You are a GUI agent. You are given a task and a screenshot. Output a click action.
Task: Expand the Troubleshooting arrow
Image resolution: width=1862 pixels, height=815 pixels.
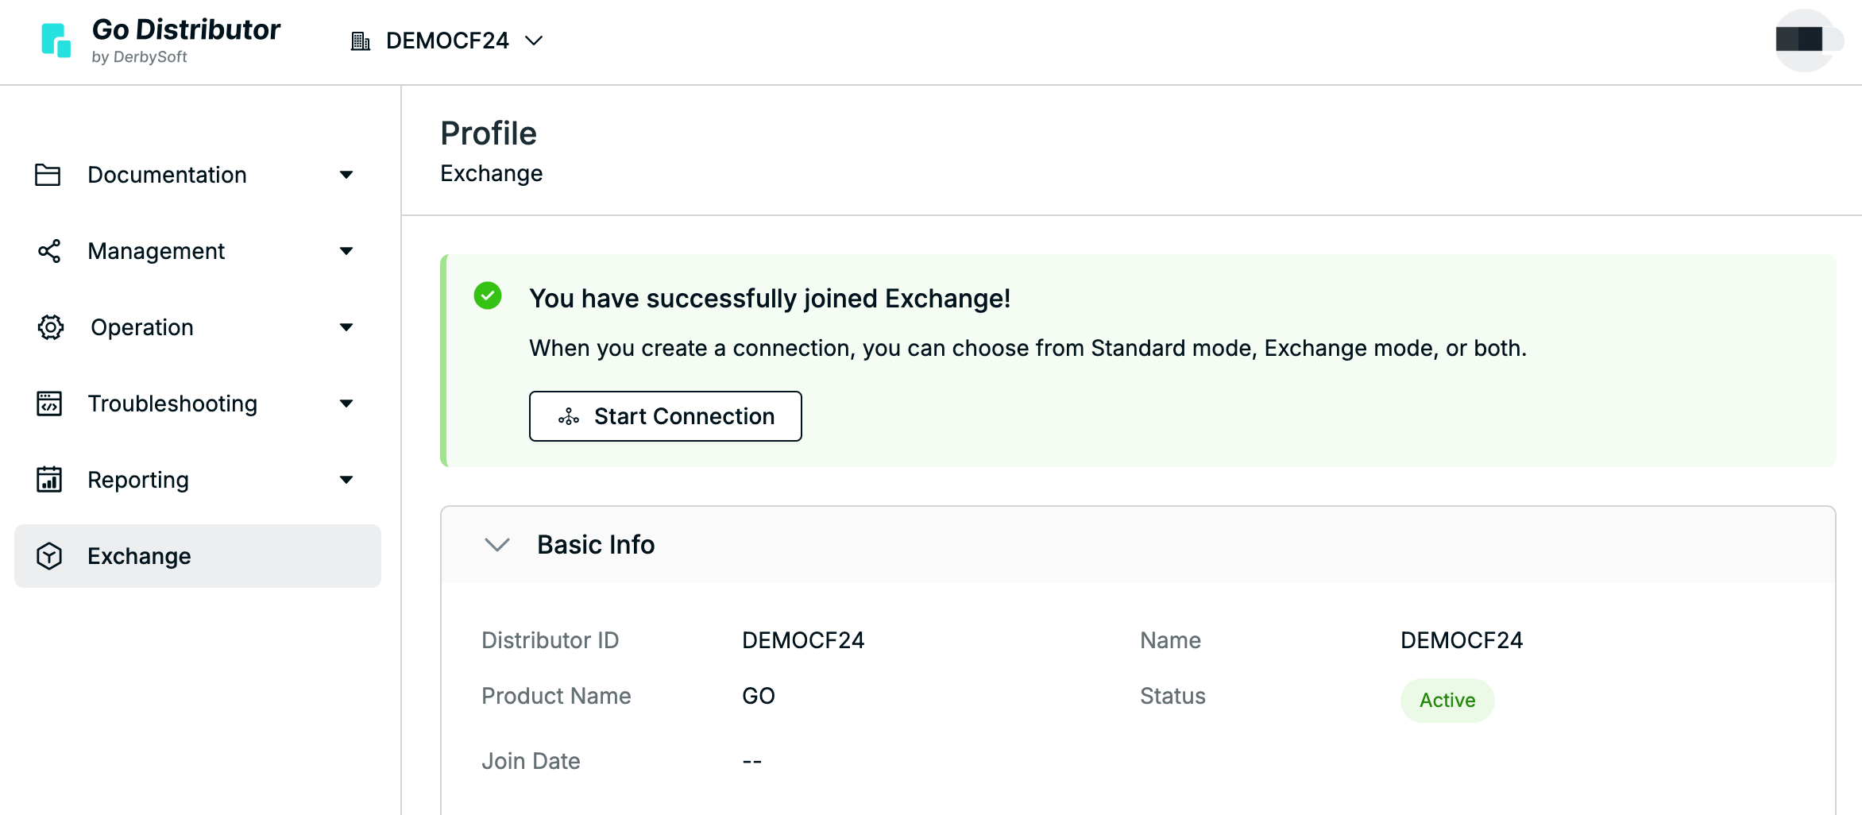(x=346, y=404)
